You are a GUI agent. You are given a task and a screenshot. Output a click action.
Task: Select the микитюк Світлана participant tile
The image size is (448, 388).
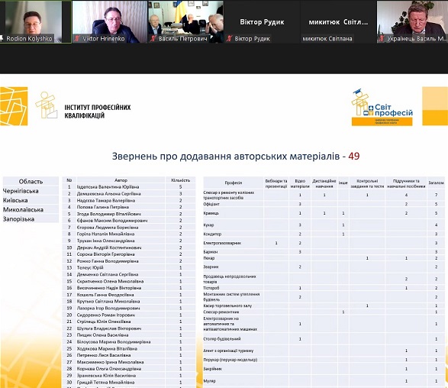point(338,21)
